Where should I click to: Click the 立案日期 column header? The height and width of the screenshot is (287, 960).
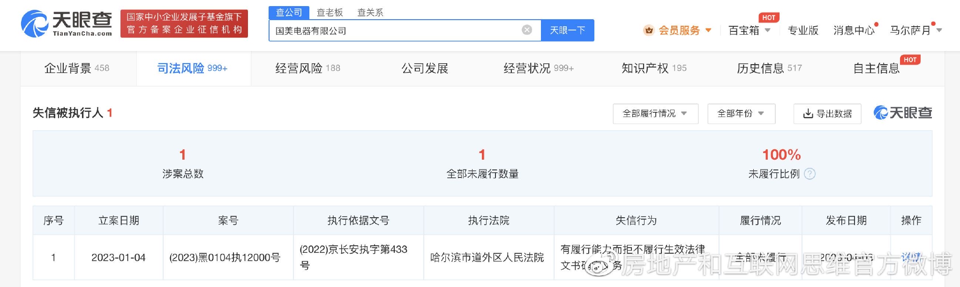(119, 221)
